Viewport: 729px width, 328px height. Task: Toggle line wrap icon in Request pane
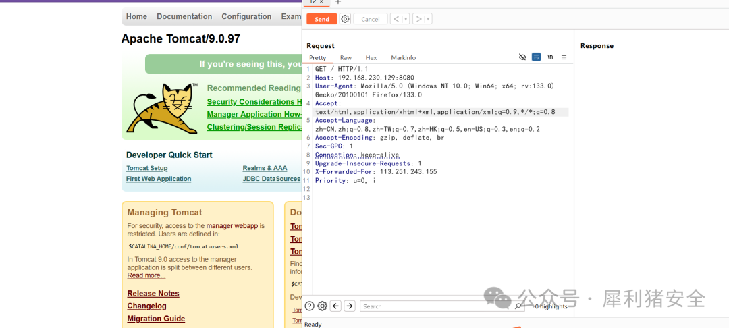coord(536,57)
